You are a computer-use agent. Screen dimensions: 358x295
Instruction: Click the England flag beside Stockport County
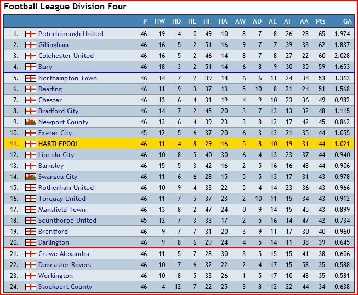coord(31,287)
